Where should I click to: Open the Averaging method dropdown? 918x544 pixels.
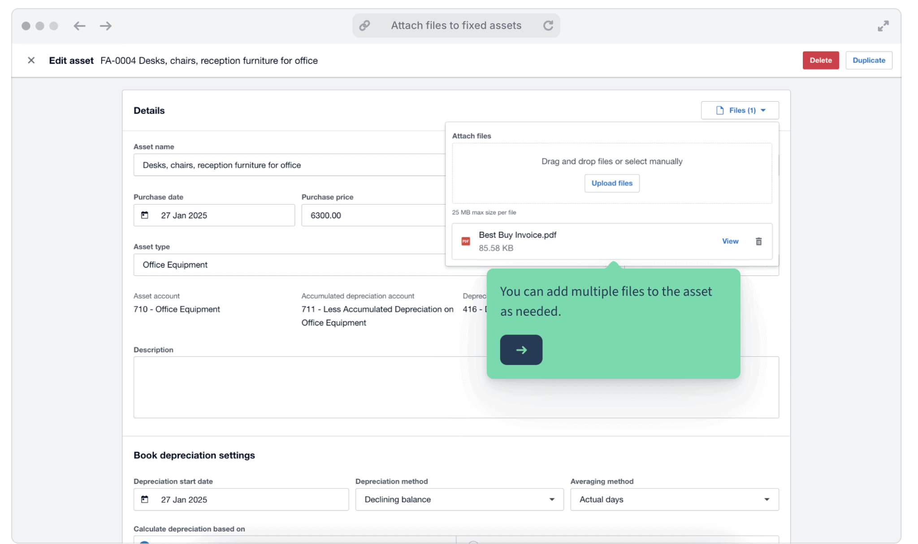[767, 499]
